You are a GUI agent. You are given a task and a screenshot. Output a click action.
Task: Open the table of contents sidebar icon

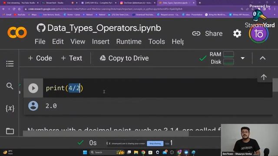[x=10, y=64]
